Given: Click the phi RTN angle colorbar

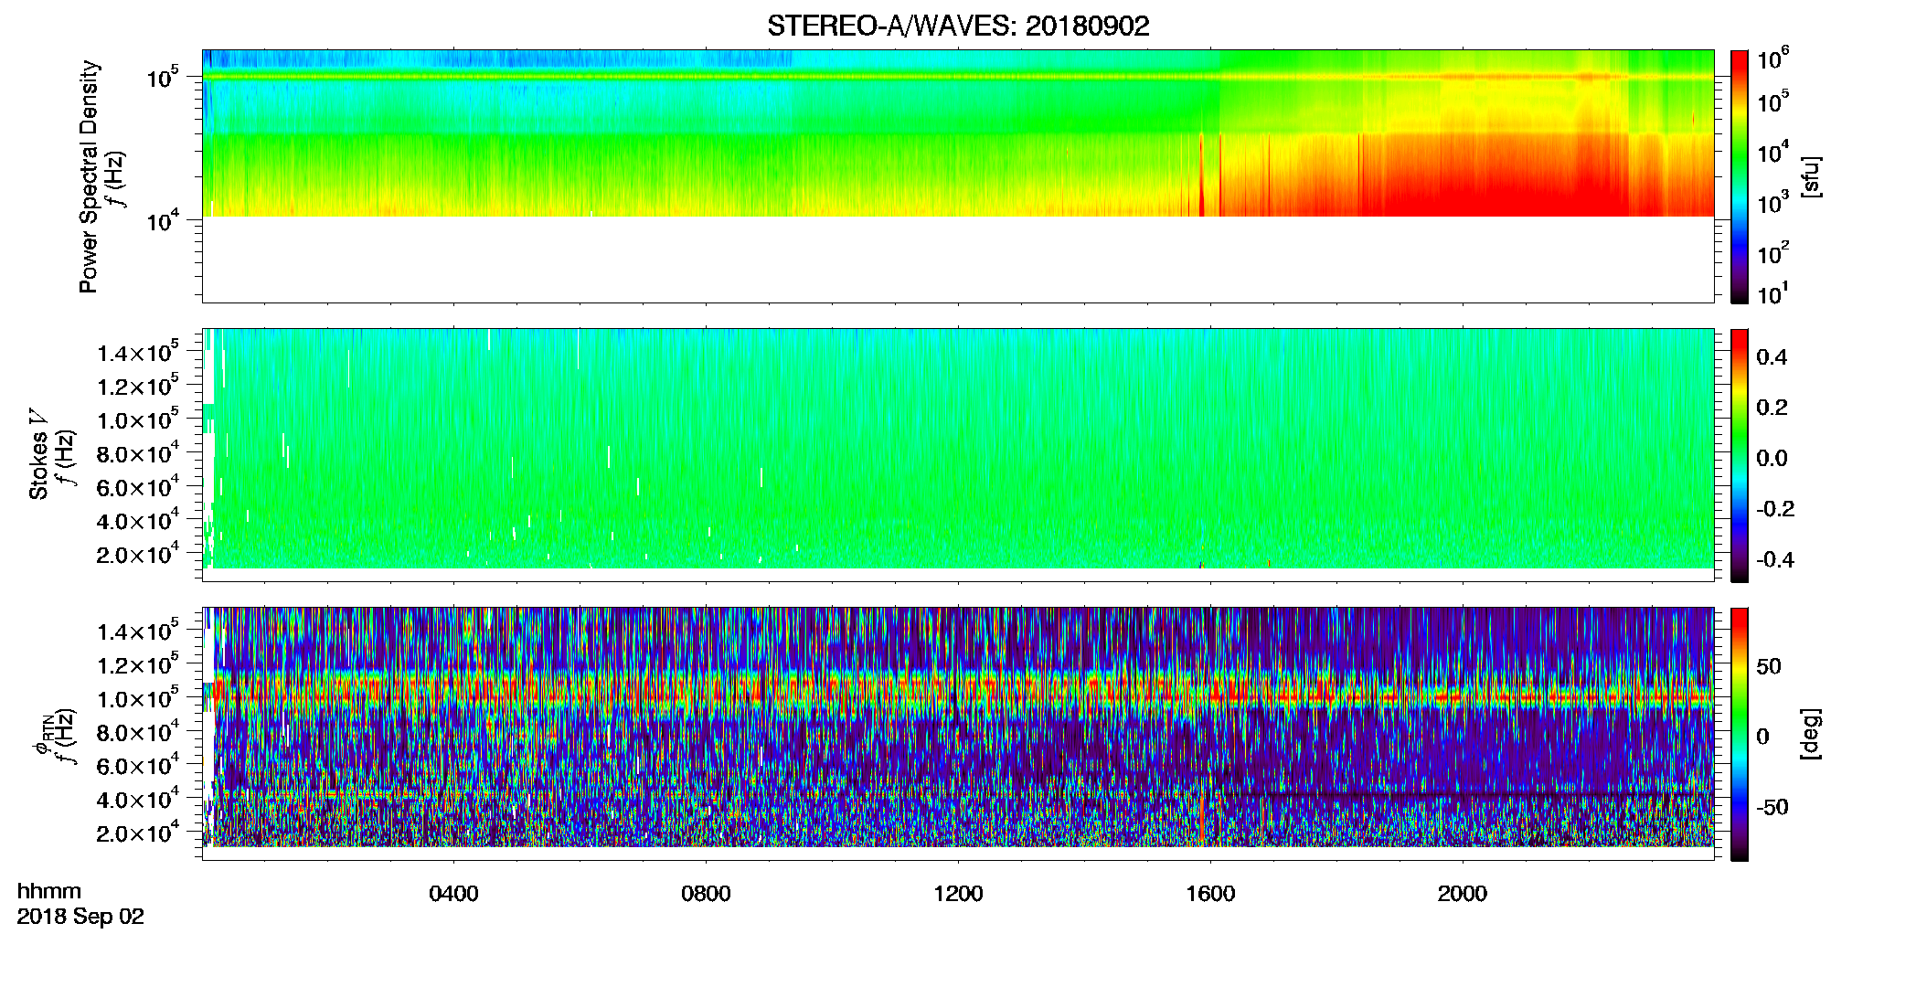Looking at the screenshot, I should [1740, 734].
